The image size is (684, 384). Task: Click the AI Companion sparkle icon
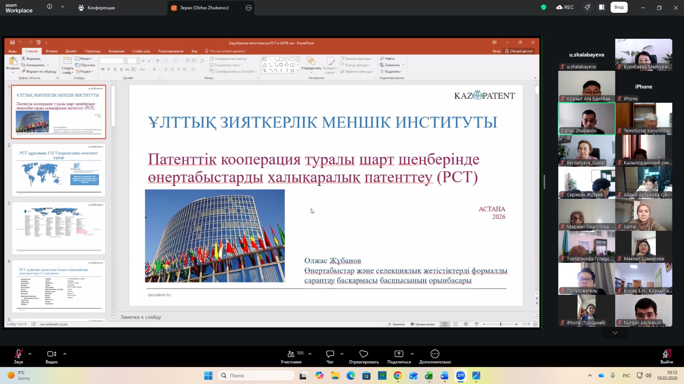pos(587,7)
